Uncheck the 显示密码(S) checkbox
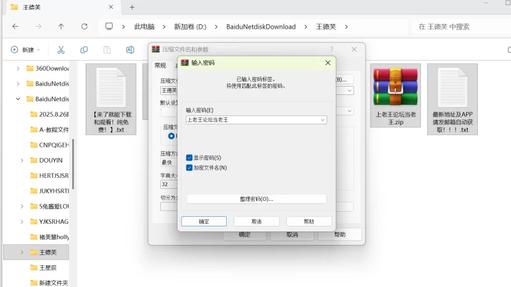This screenshot has width=511, height=287. click(x=189, y=158)
